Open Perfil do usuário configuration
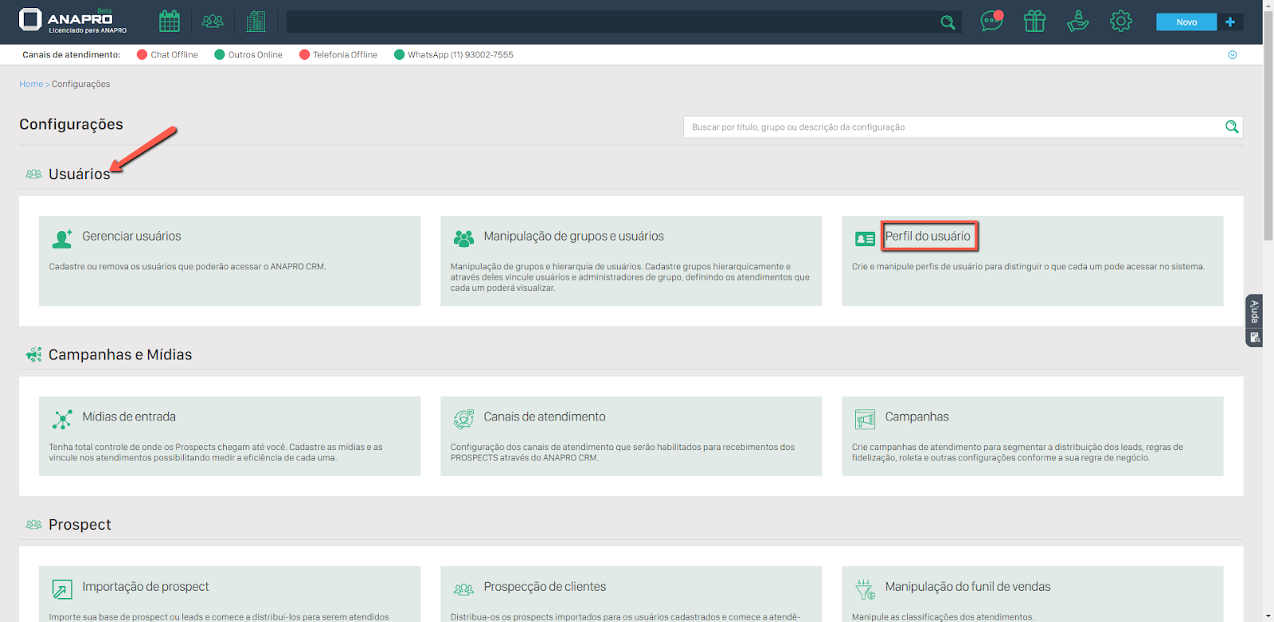 [x=928, y=237]
